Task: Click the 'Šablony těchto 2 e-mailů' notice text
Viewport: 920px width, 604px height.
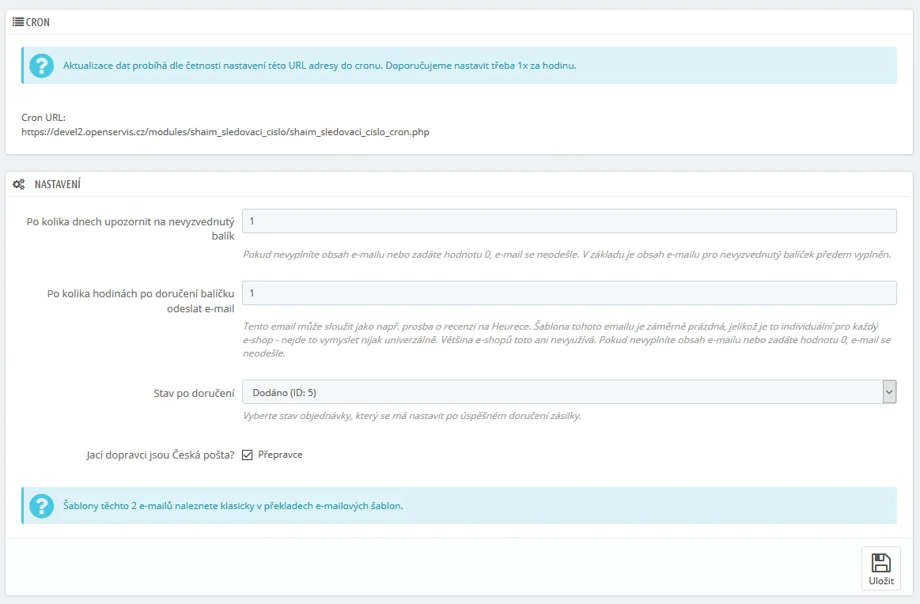Action: click(233, 506)
